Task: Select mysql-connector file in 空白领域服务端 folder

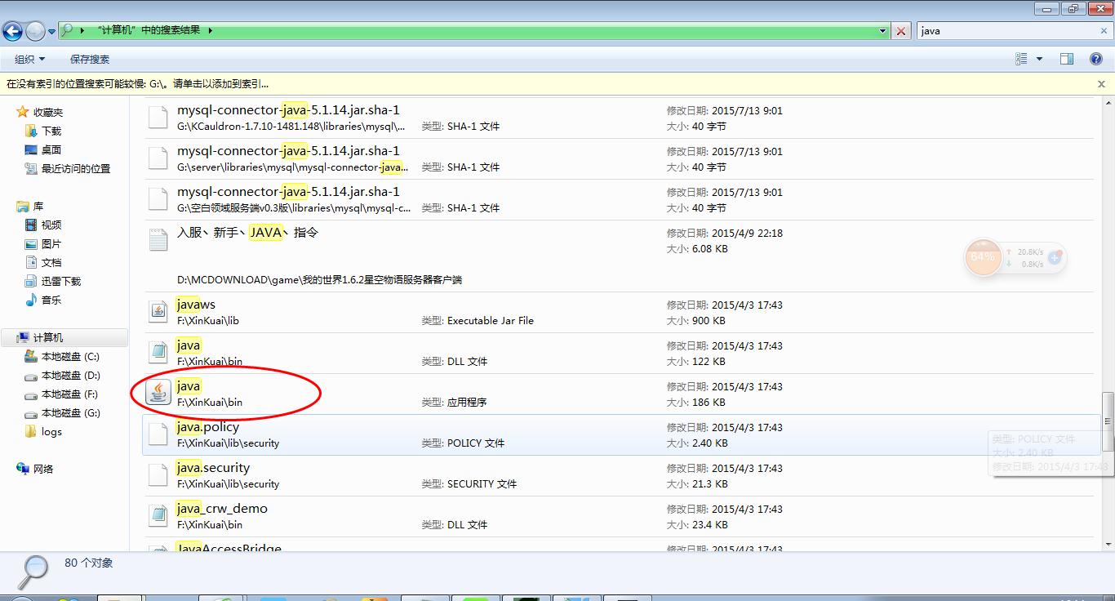Action: pos(619,199)
